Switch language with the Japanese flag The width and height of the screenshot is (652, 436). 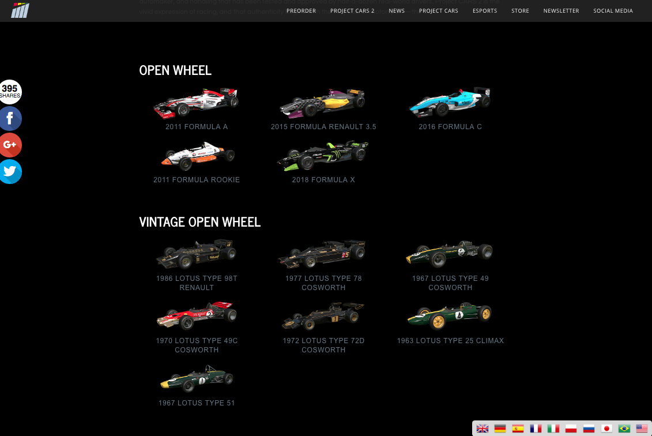tap(606, 429)
